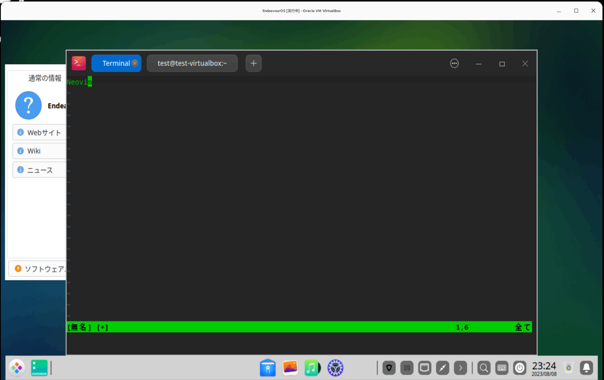Click the blue question mark icon
This screenshot has width=604, height=380.
point(28,105)
